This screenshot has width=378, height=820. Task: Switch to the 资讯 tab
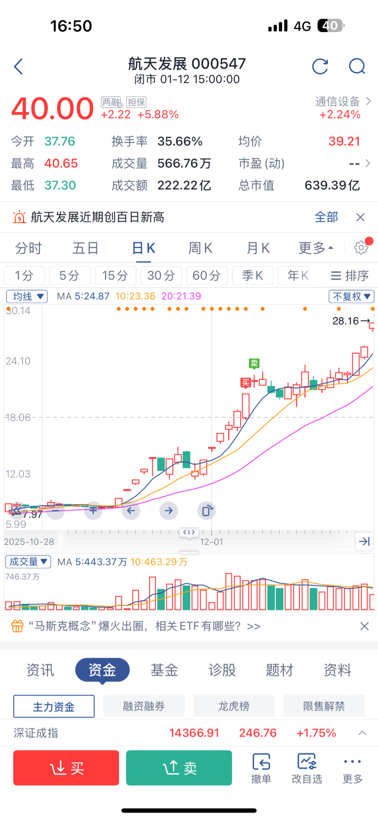[40, 670]
